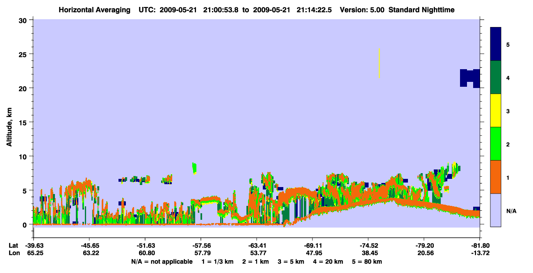The width and height of the screenshot is (533, 273).
Task: Click the legend text '5 = 80 km'
Action: (x=367, y=262)
